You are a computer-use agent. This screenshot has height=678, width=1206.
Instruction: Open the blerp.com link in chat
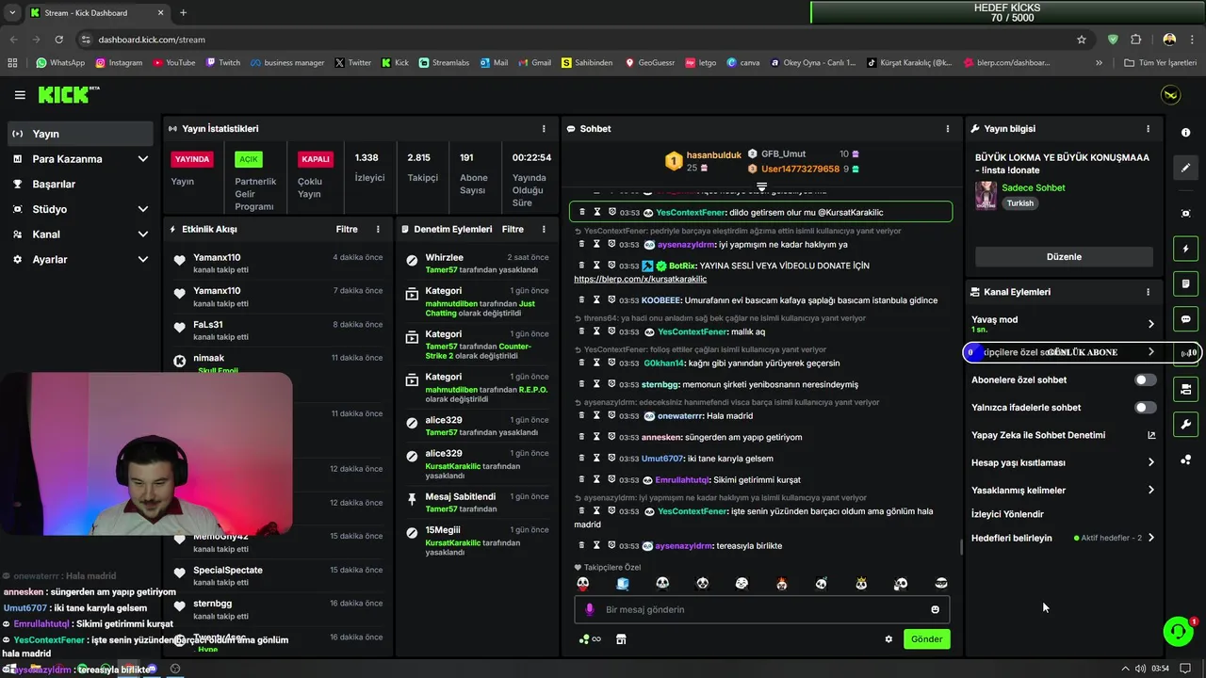click(640, 279)
